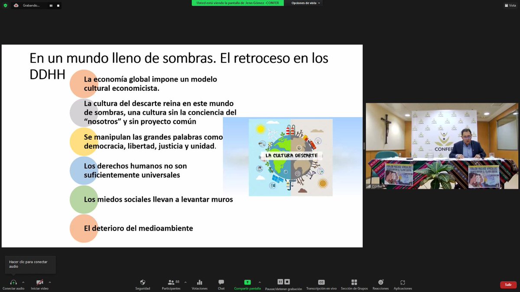Click bullet 'Los miedos sociales llevan a levantar muros'
This screenshot has width=520, height=292.
159,199
